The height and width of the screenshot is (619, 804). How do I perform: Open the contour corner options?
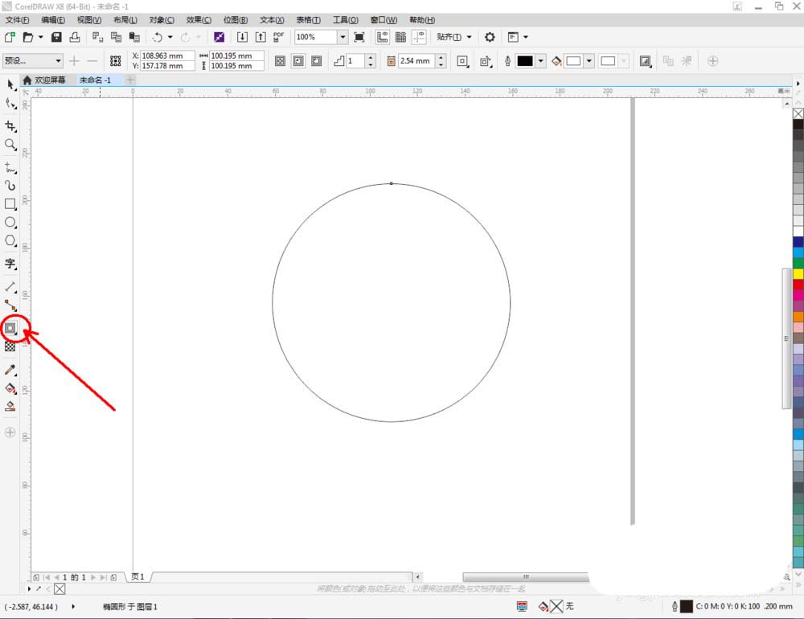[x=462, y=61]
